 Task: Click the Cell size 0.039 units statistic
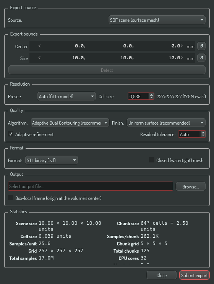click(55, 236)
